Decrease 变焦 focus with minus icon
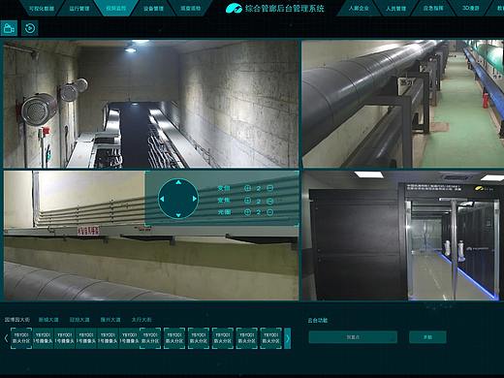504x378 pixels. click(x=270, y=201)
